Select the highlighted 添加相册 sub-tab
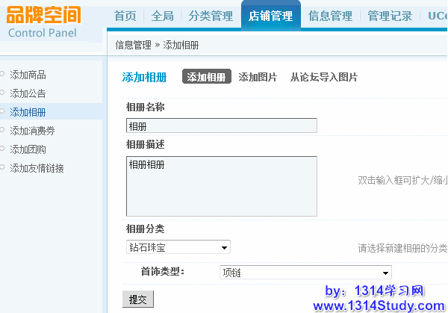 206,77
